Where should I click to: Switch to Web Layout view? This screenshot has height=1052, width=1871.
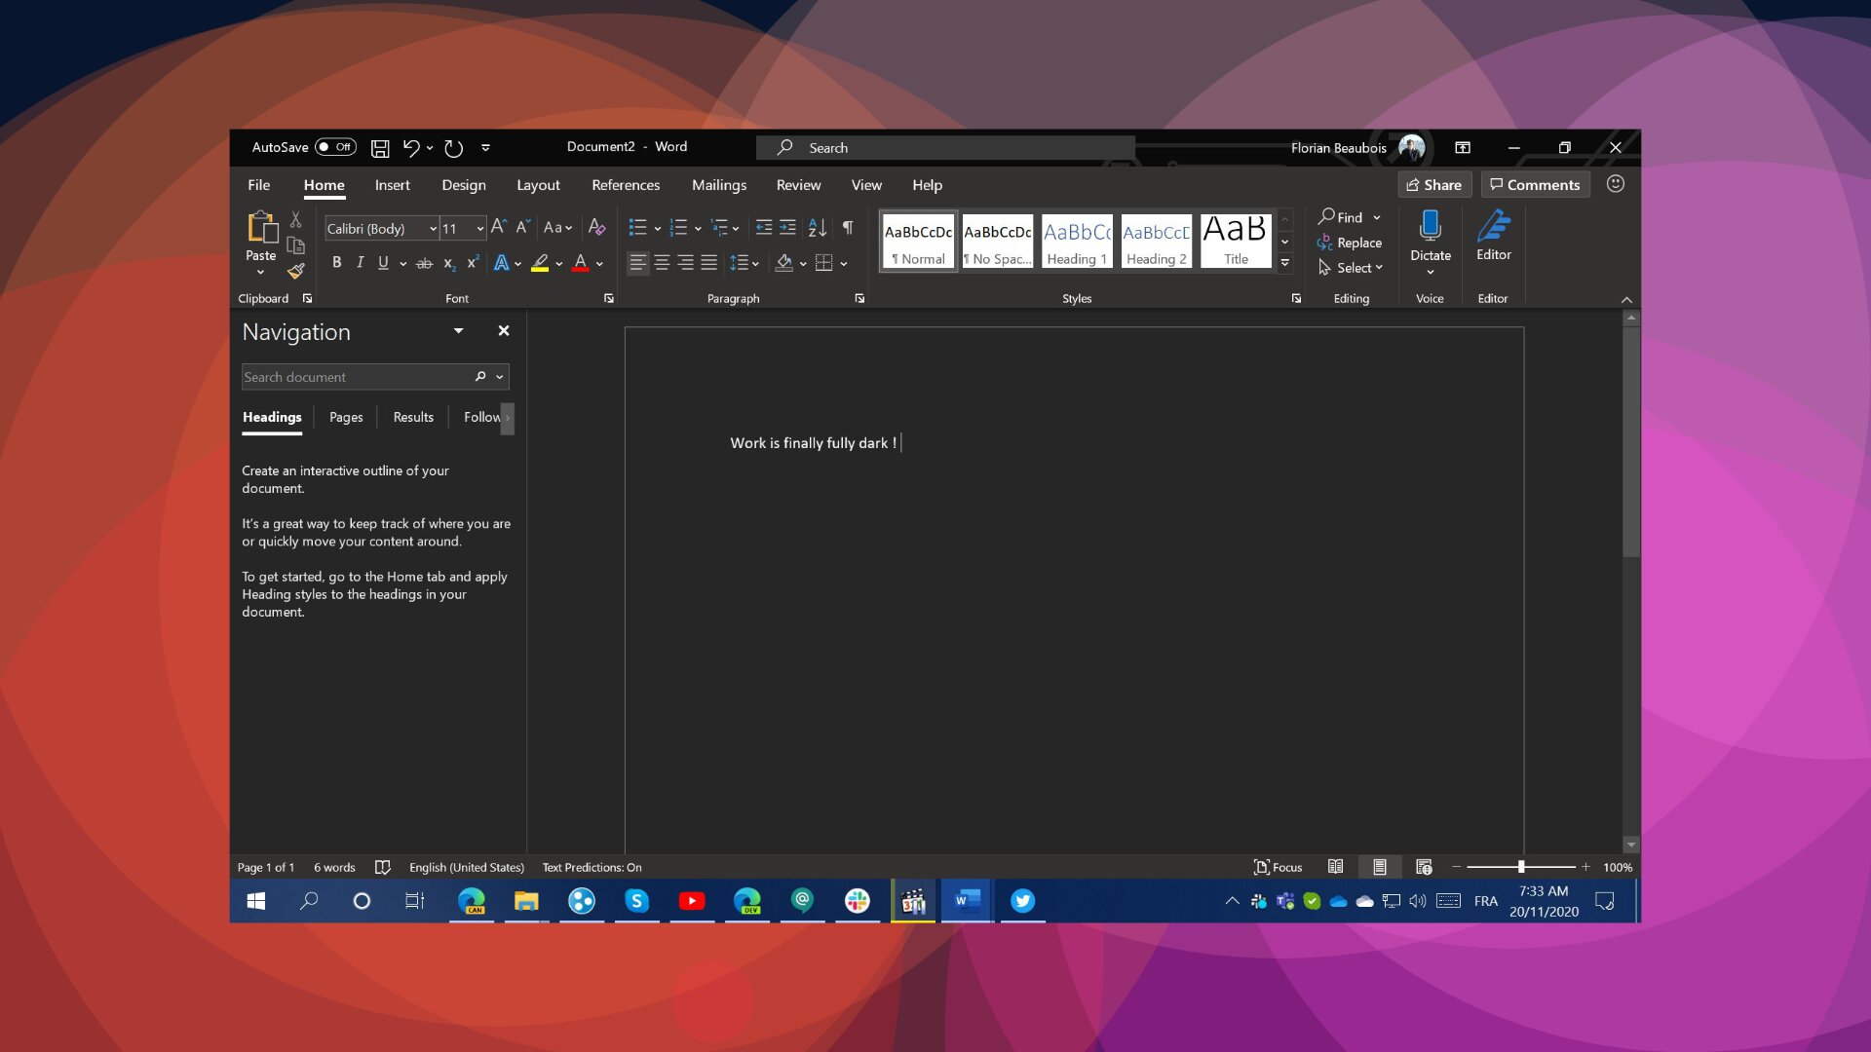(1424, 867)
